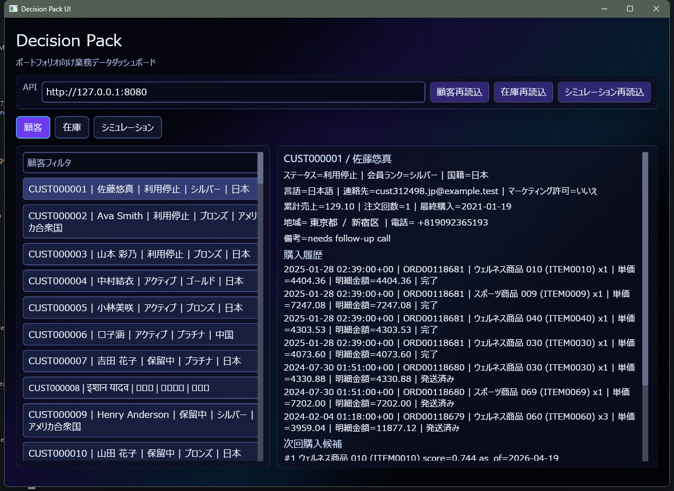
Task: Select customer CUST000009 Henry Anderson row
Action: 140,421
